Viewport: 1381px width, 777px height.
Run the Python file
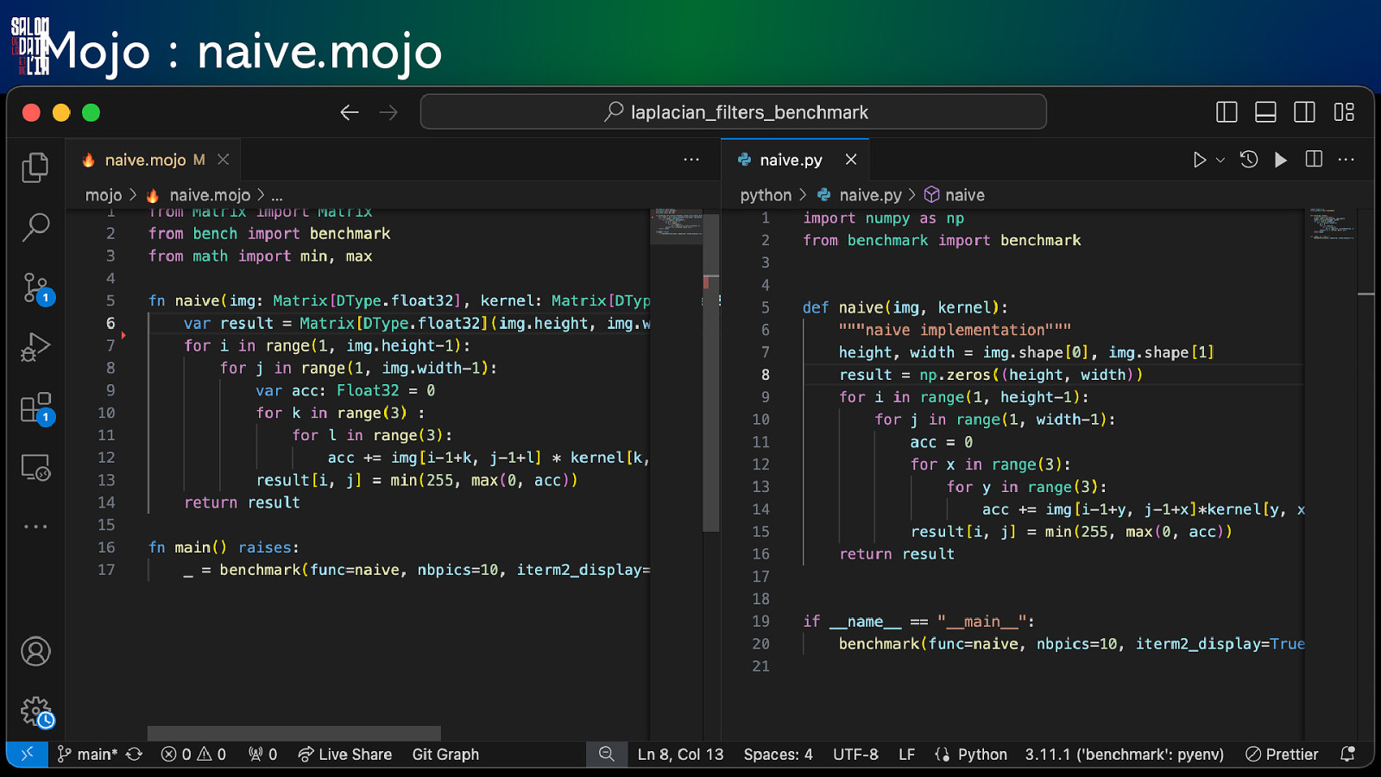[1199, 160]
